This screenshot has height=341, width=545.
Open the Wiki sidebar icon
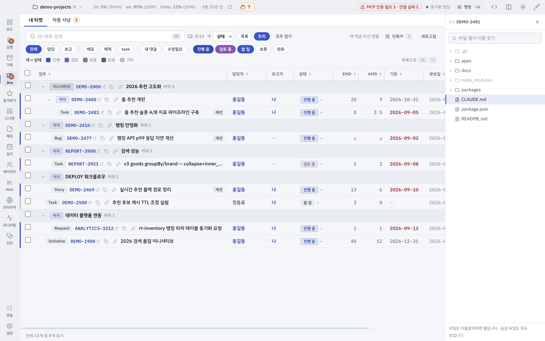tap(9, 185)
